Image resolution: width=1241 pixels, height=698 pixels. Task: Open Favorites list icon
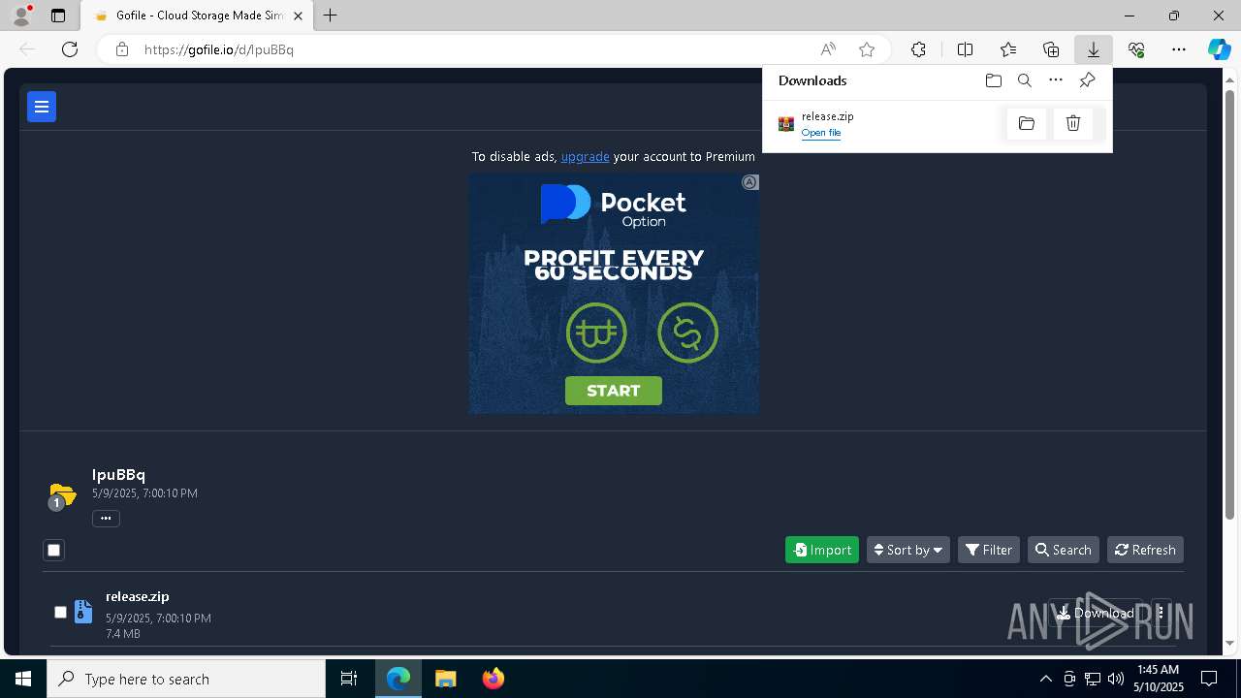coord(1008,49)
